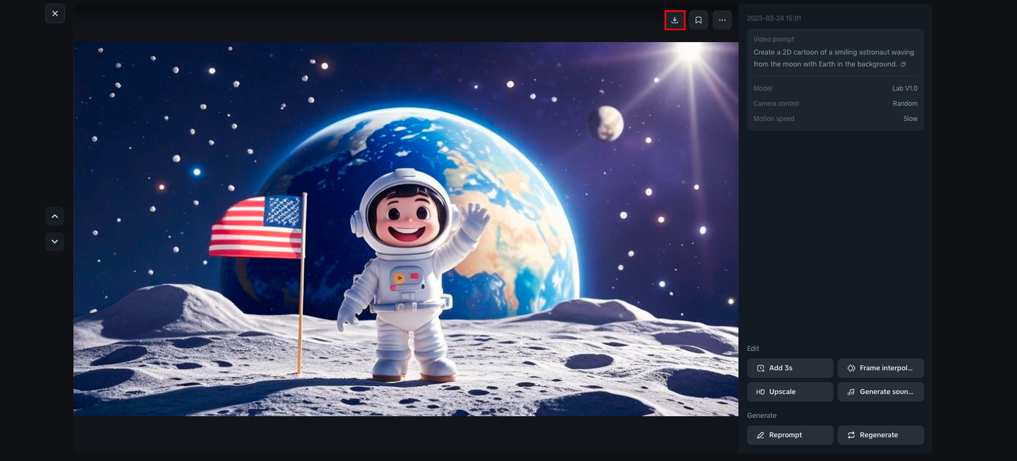Viewport: 1017px width, 461px height.
Task: Copy the video prompt text
Action: pyautogui.click(x=903, y=64)
